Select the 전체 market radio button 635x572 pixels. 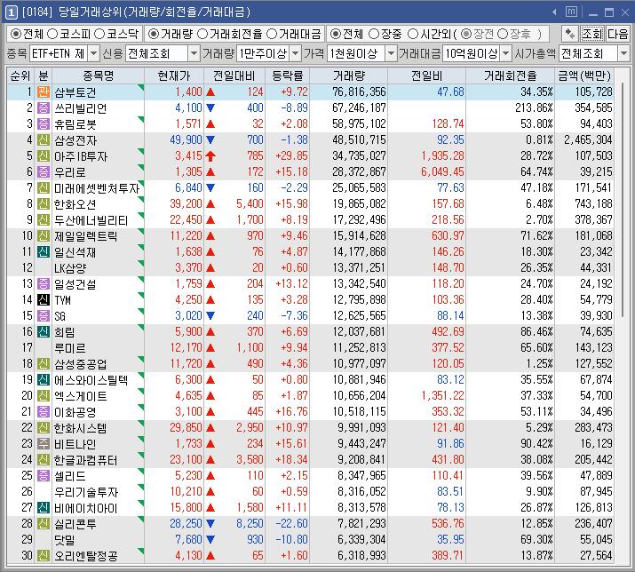[x=15, y=34]
